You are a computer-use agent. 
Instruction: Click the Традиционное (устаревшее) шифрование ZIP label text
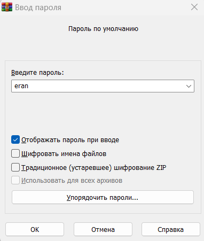point(93,168)
